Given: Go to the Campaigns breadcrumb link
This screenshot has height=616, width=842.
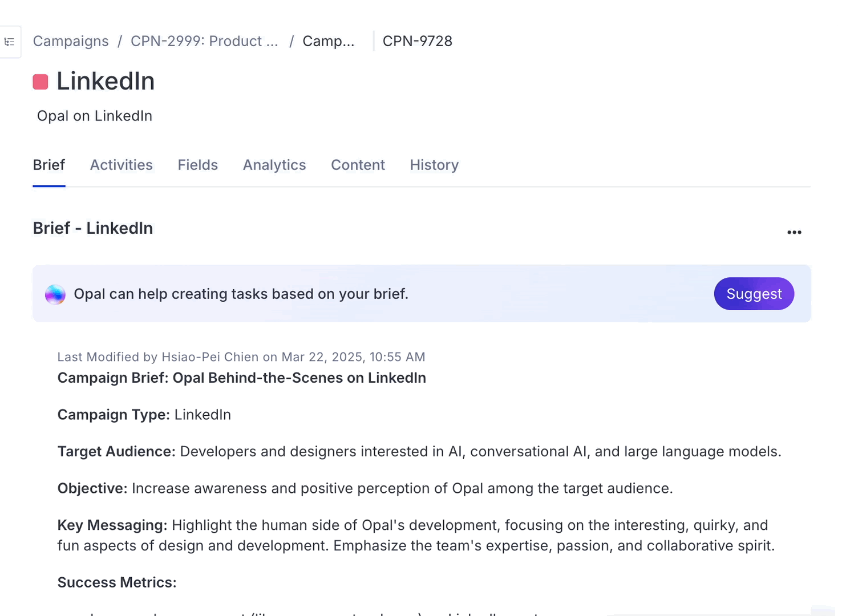Looking at the screenshot, I should (x=71, y=41).
